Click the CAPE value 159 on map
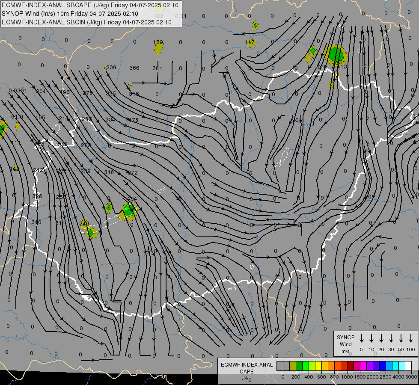The width and height of the screenshot is (419, 385). (x=158, y=42)
